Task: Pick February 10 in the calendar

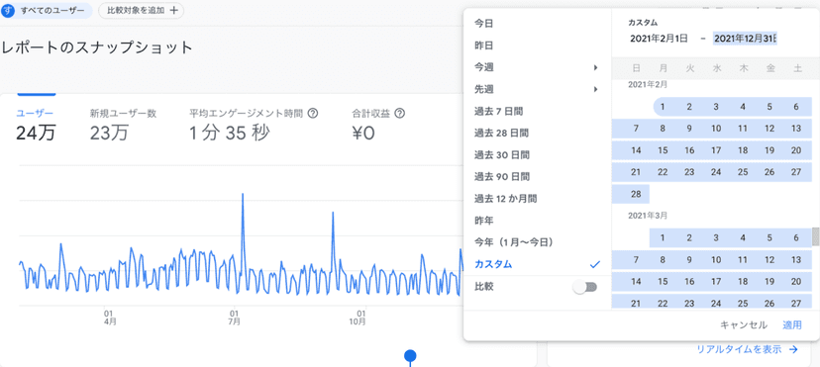Action: tap(716, 129)
